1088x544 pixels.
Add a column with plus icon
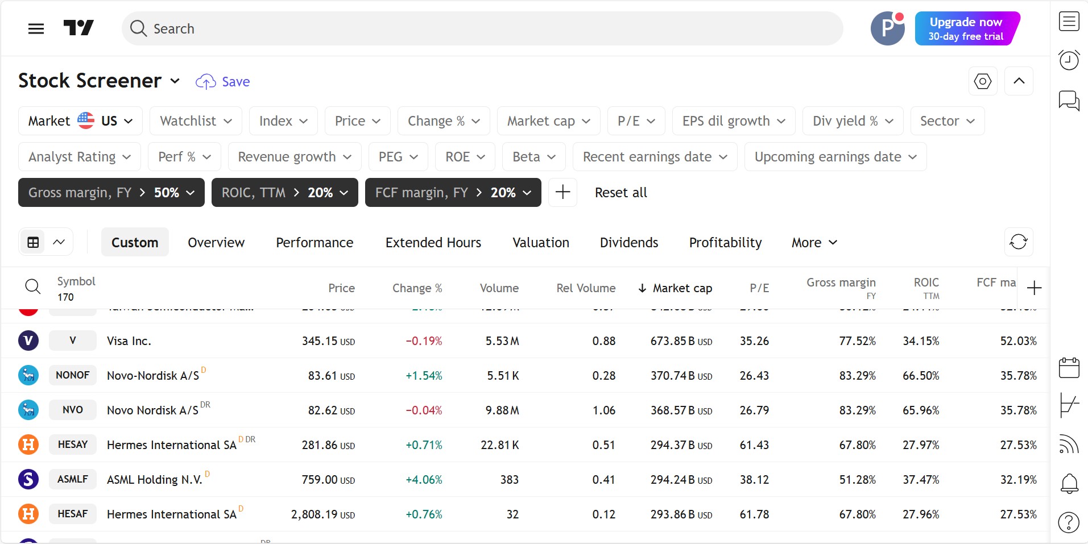[x=1034, y=288]
